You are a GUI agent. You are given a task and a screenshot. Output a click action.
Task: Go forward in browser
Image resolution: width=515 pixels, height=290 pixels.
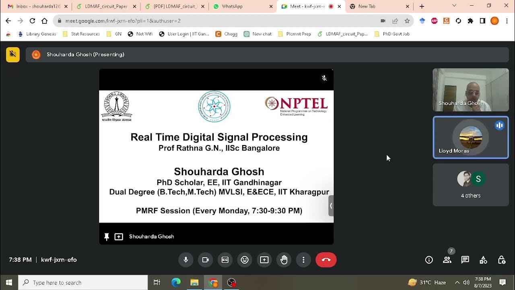21,21
